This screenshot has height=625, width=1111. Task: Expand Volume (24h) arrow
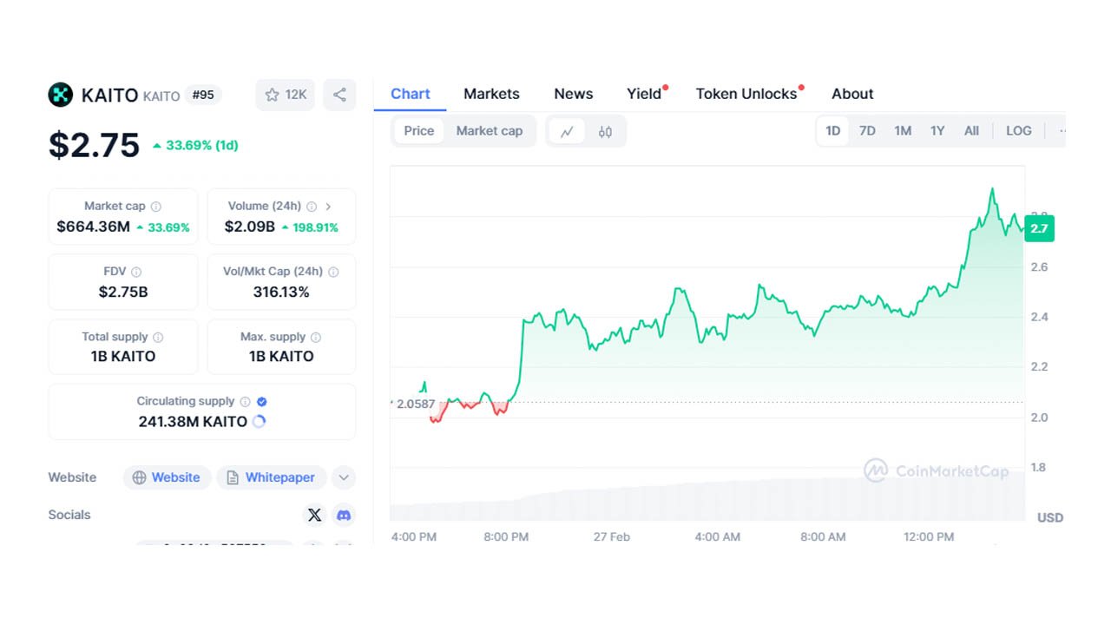click(328, 207)
